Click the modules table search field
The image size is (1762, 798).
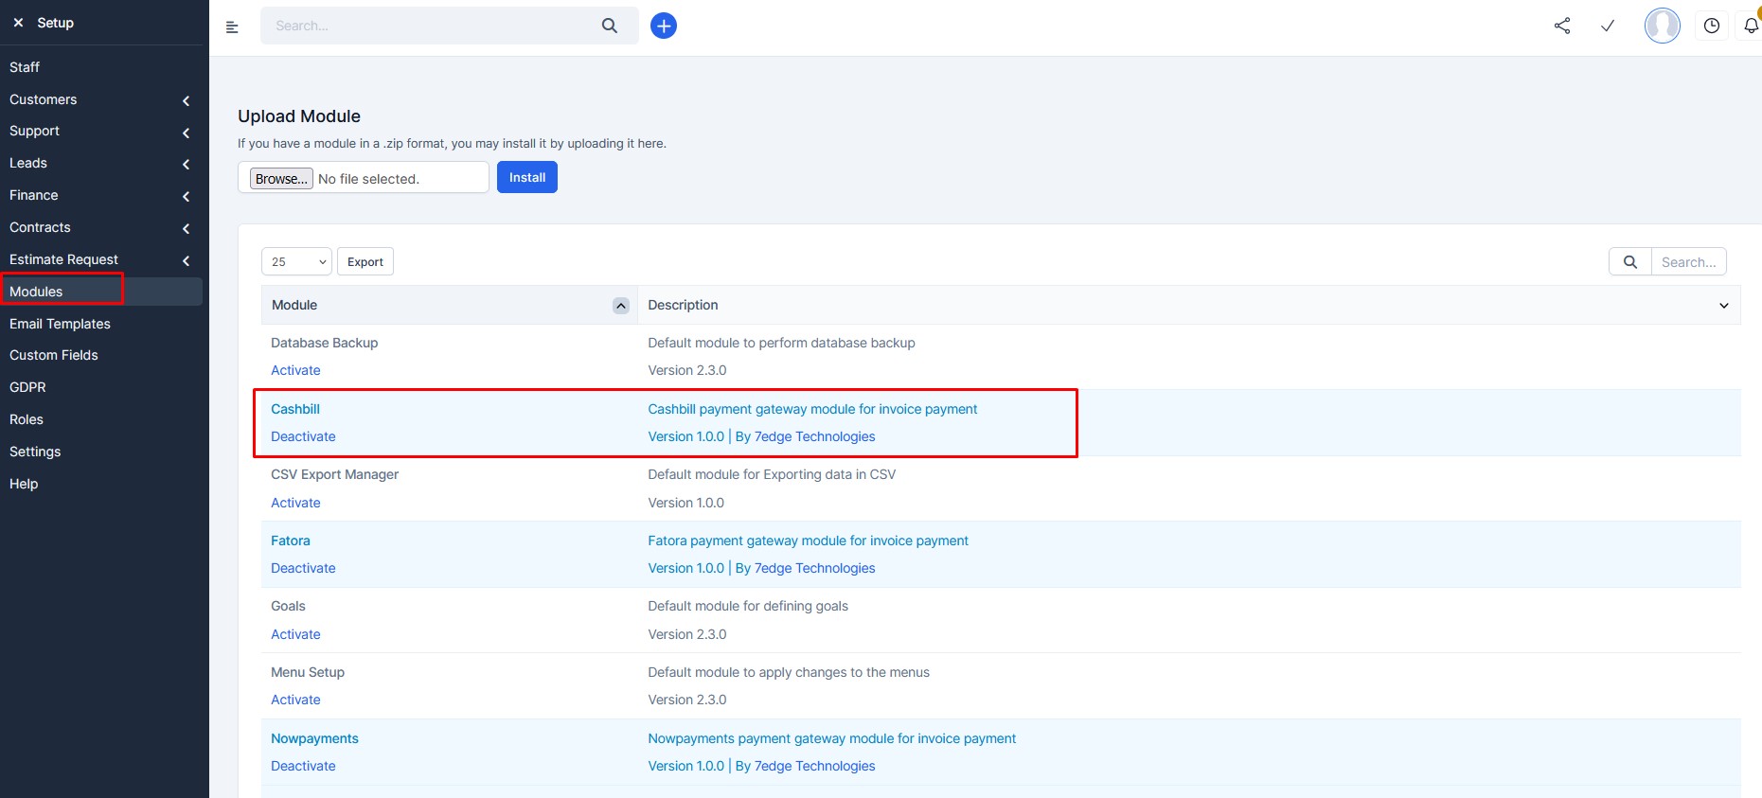click(x=1688, y=262)
